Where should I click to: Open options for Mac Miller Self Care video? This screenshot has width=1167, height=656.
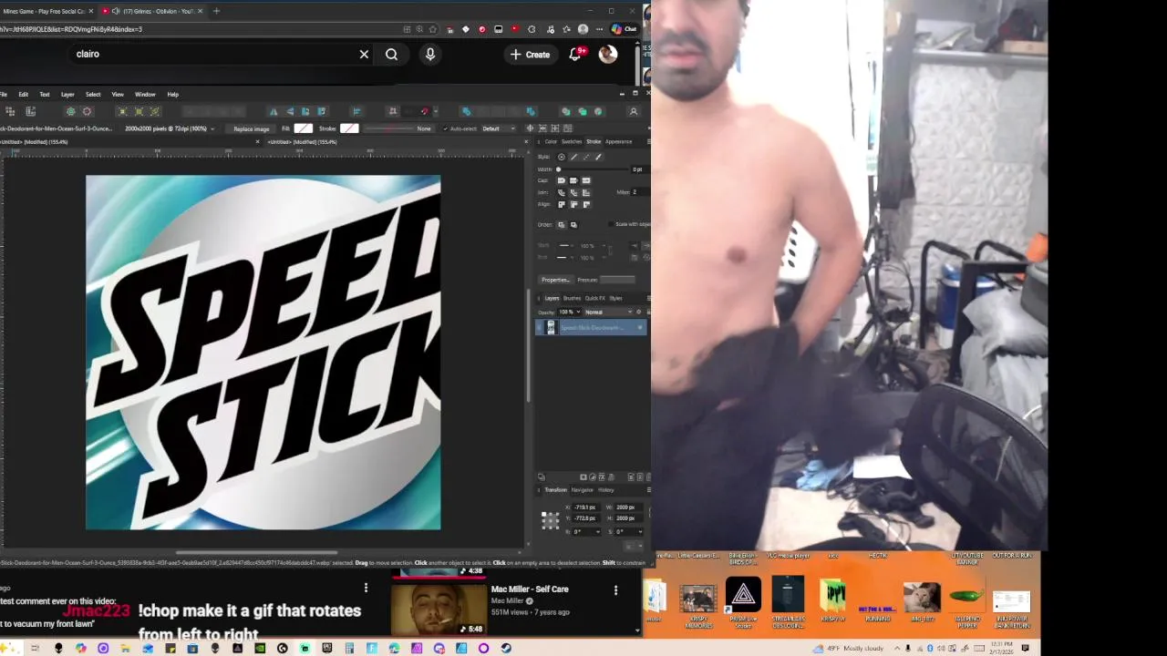coord(615,590)
